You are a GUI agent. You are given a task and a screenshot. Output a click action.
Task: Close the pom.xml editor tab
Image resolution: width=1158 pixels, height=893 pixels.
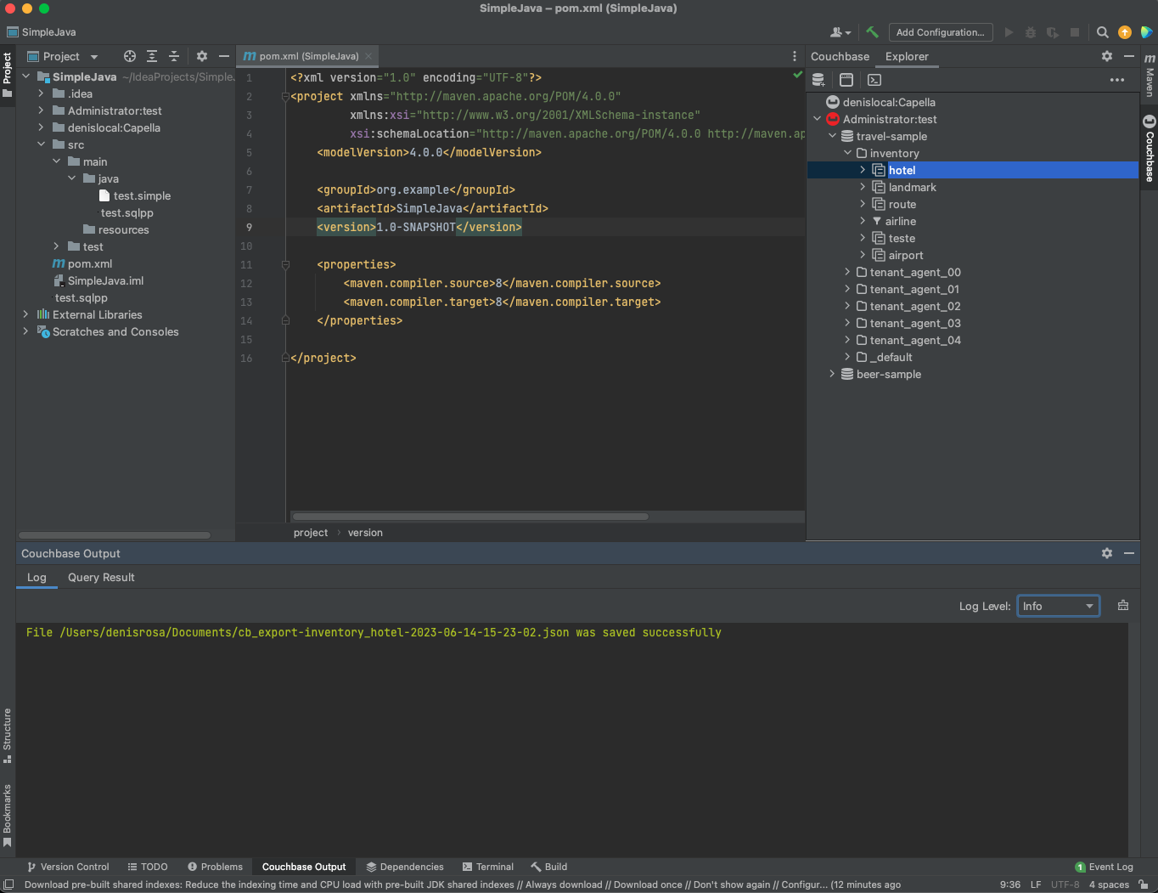pyautogui.click(x=368, y=56)
